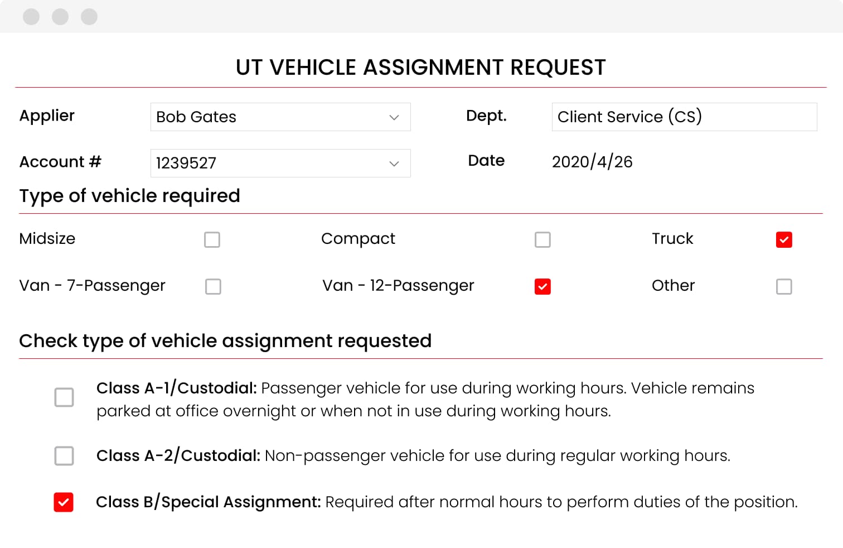
Task: Click the Dept. Client Service input field
Action: coord(684,117)
